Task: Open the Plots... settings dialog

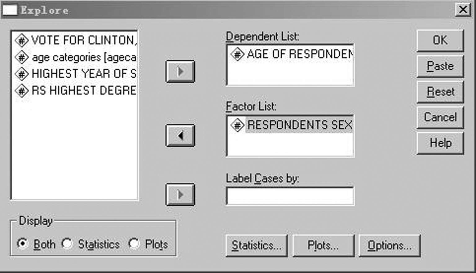Action: [323, 245]
